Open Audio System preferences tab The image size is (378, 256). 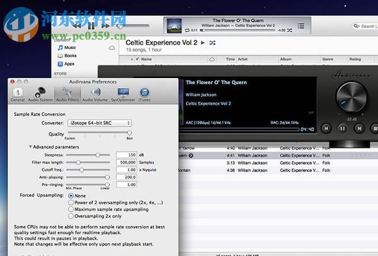(x=40, y=94)
